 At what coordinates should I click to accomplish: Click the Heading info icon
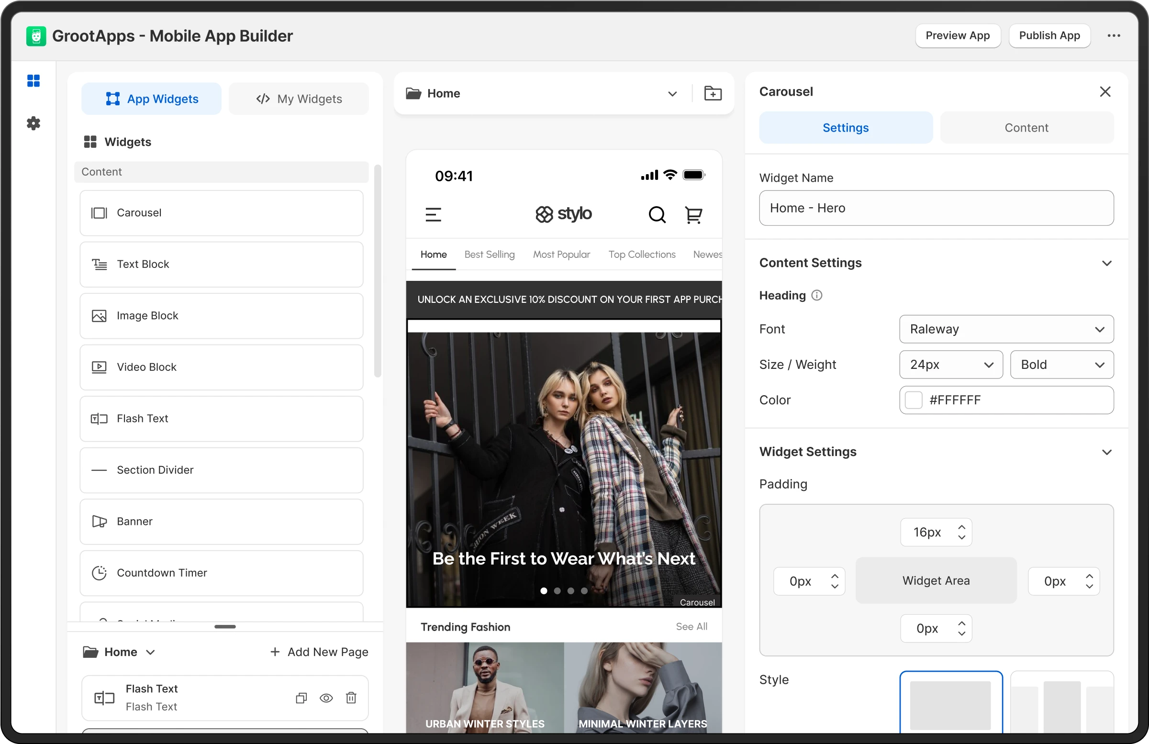coord(816,295)
